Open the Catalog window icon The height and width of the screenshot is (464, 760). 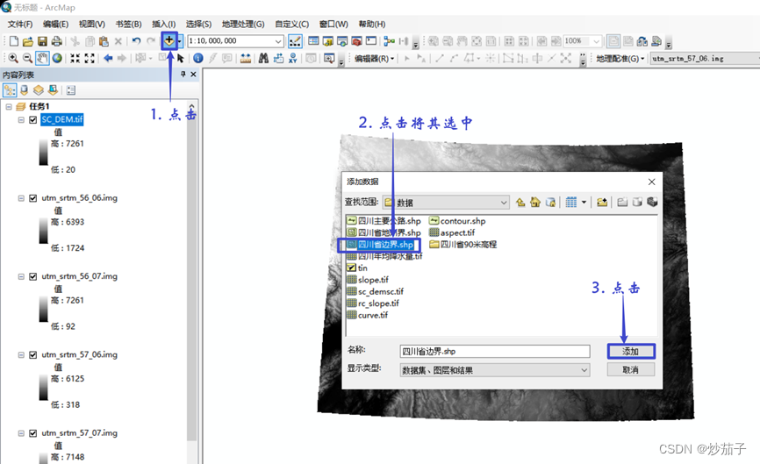(327, 41)
